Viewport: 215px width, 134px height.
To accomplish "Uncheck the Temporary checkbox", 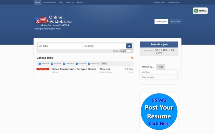I will [89, 64].
